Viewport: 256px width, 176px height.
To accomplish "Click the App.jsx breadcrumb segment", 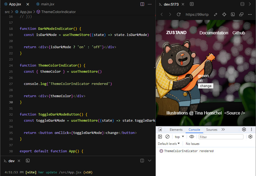I will click(x=24, y=12).
